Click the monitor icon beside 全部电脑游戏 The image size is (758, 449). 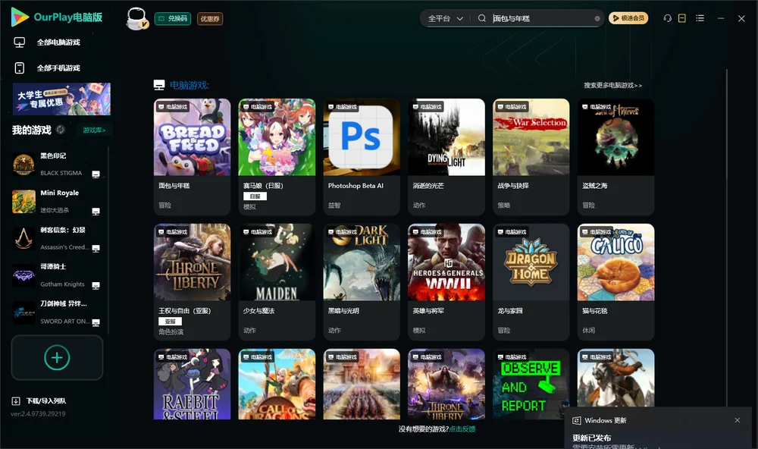(20, 42)
